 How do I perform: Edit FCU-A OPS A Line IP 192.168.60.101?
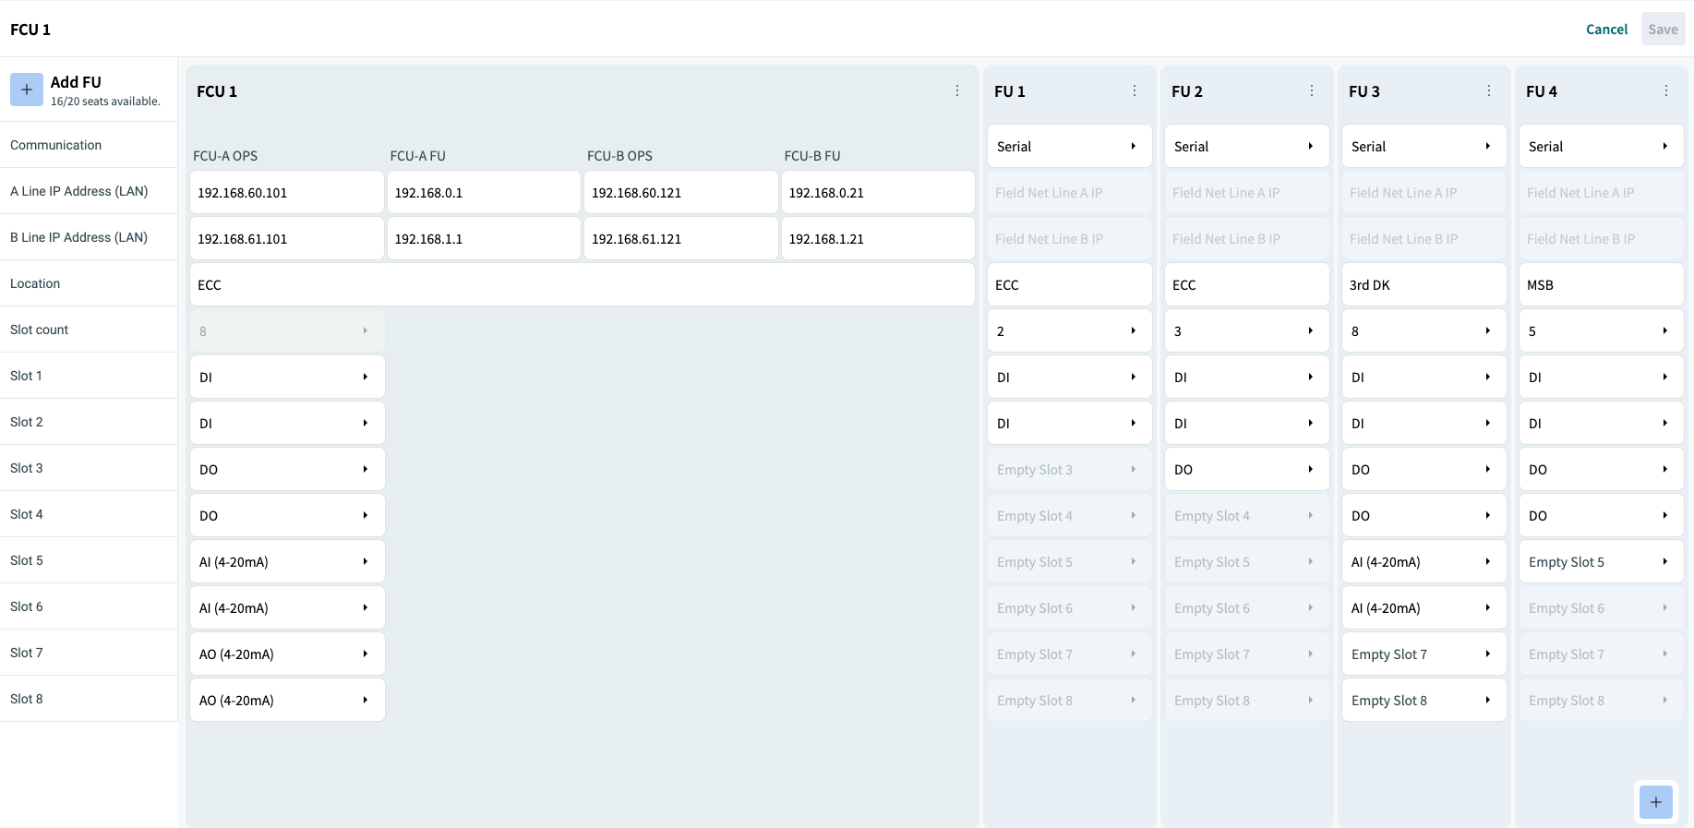click(x=287, y=192)
